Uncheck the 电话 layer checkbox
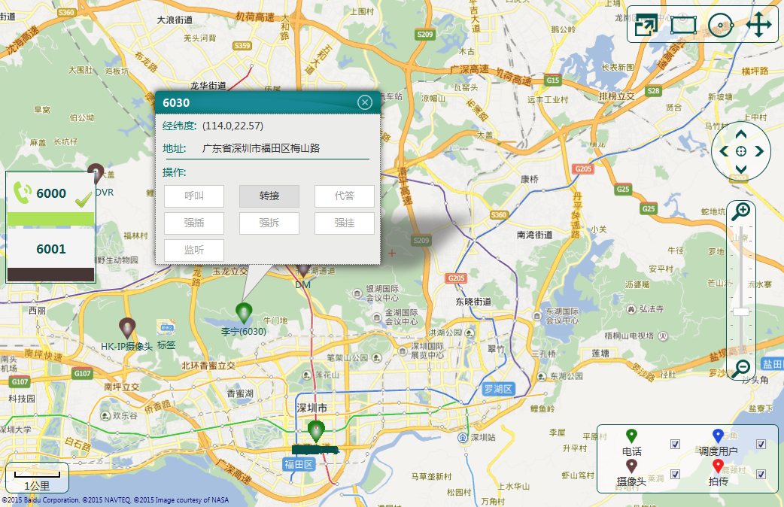This screenshot has width=784, height=507. [x=675, y=444]
